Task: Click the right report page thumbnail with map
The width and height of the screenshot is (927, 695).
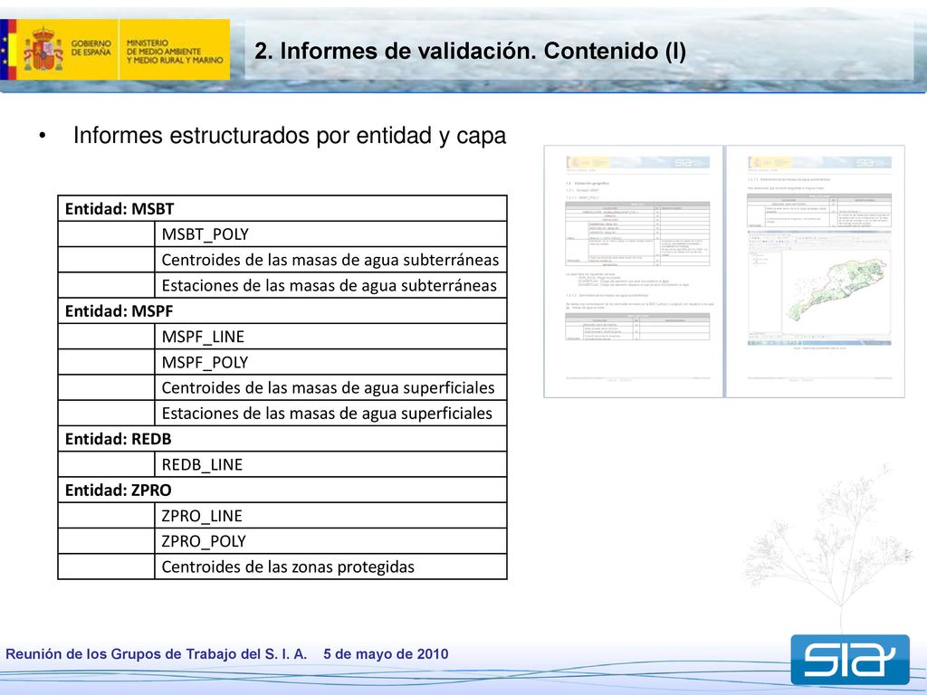Action: coord(816,271)
